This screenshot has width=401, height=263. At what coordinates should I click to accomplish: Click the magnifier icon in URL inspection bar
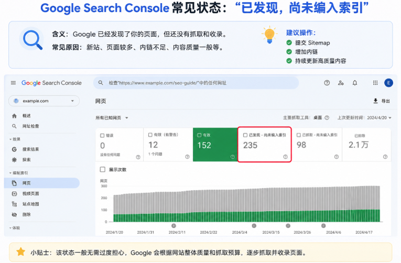101,83
